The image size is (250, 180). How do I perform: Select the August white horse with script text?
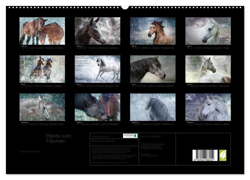pyautogui.click(x=208, y=69)
